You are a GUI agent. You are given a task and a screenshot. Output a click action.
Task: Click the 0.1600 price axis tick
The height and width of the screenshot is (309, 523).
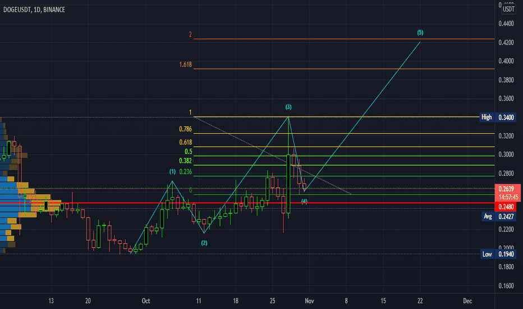point(506,285)
